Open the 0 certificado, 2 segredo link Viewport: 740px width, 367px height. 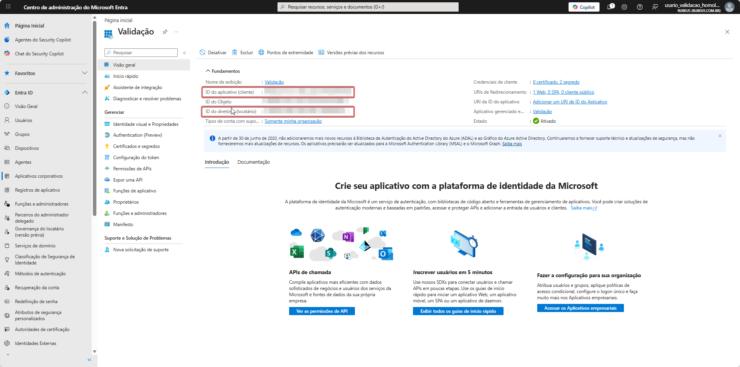click(x=556, y=82)
